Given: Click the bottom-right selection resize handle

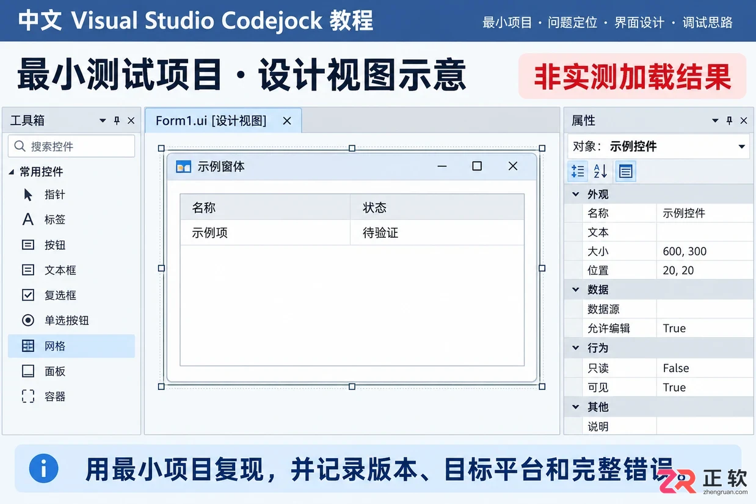Looking at the screenshot, I should point(542,386).
